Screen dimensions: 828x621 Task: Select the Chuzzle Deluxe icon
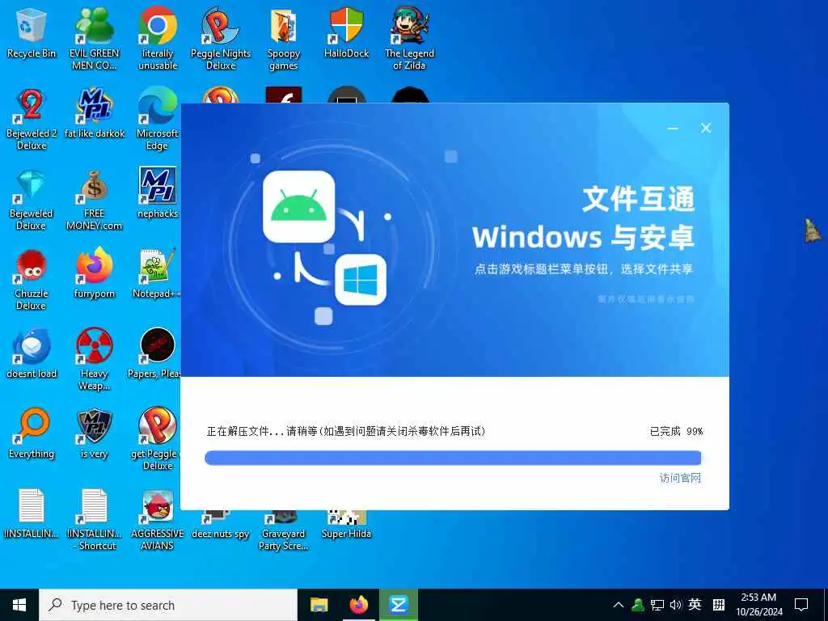pyautogui.click(x=32, y=280)
